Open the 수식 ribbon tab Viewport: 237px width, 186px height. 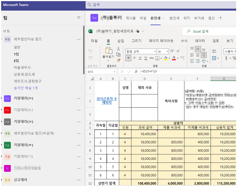point(184,41)
